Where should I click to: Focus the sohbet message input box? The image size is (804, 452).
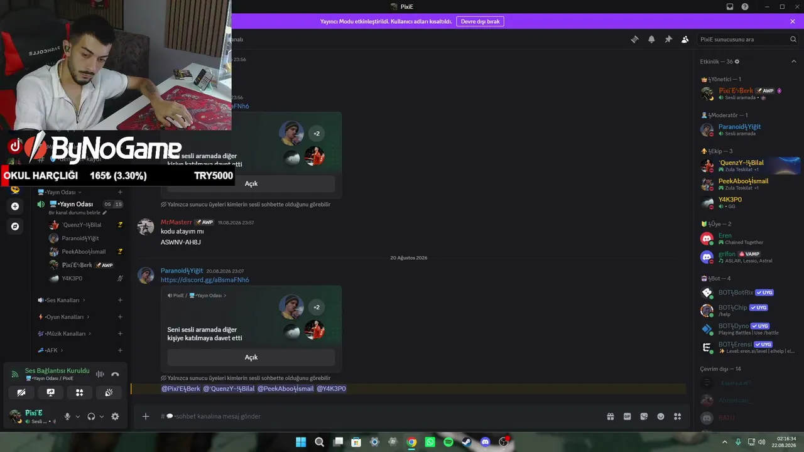coord(377,416)
